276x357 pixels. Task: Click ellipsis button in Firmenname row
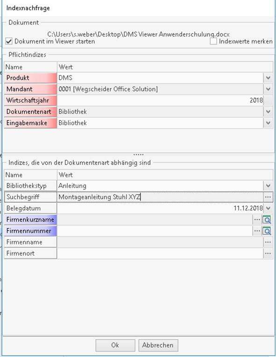point(268,242)
